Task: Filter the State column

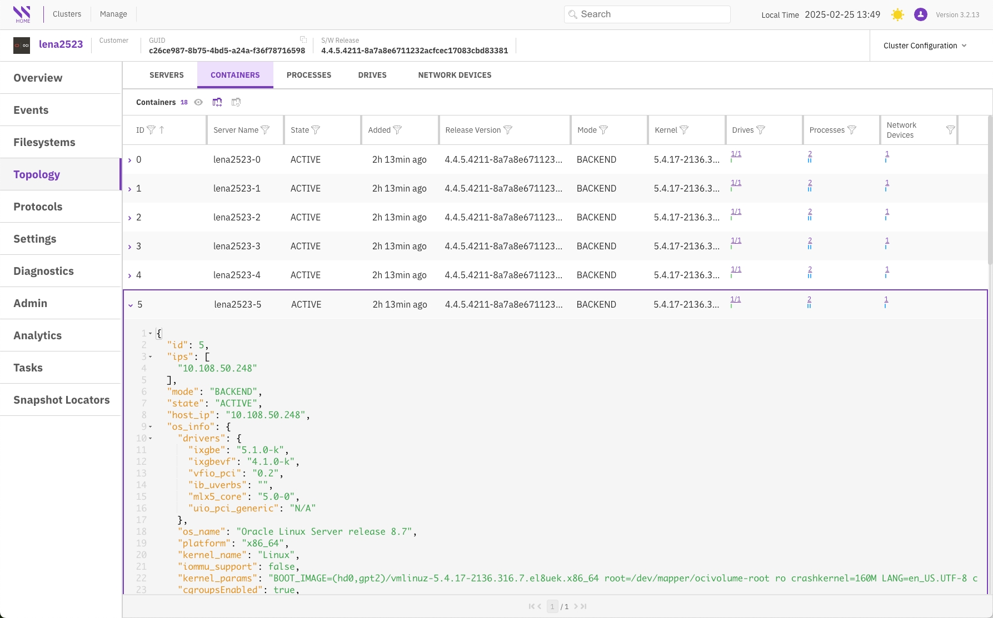Action: click(316, 130)
